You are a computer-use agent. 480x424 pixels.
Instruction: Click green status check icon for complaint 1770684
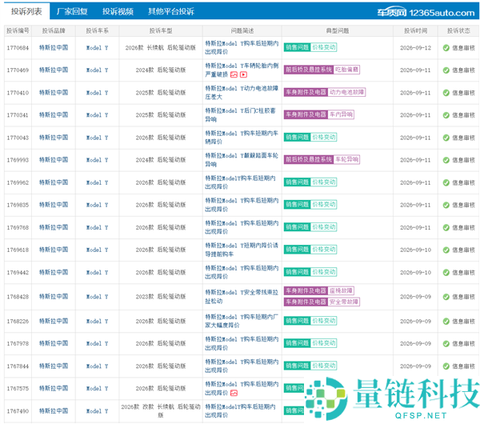446,48
